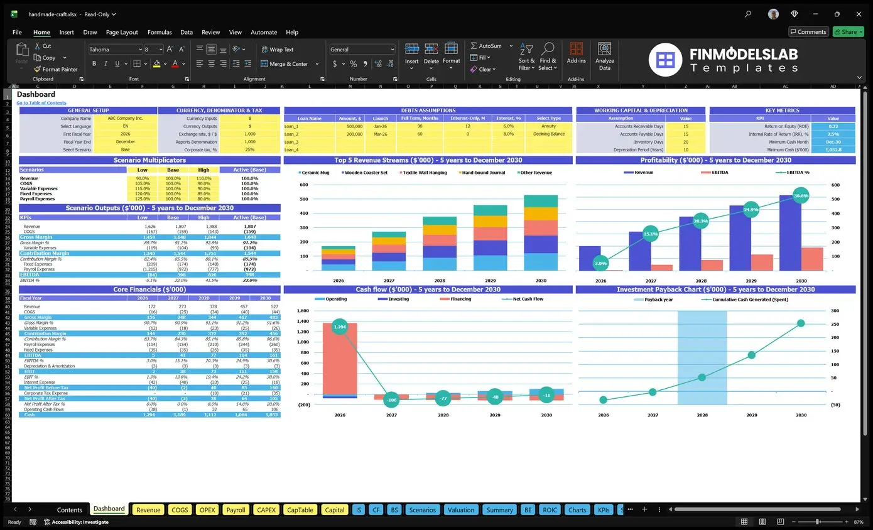The height and width of the screenshot is (530, 873).
Task: Apply Comma Style number format
Action: pyautogui.click(x=364, y=63)
